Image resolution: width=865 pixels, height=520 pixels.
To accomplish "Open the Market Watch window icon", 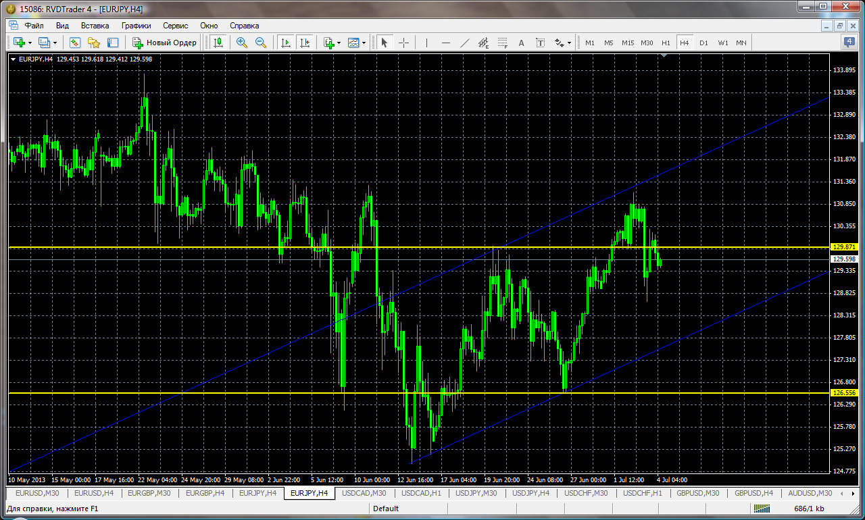I will (x=75, y=43).
